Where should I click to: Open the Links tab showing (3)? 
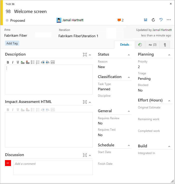click(x=153, y=45)
